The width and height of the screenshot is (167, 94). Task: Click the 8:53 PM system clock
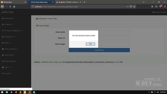163,92
